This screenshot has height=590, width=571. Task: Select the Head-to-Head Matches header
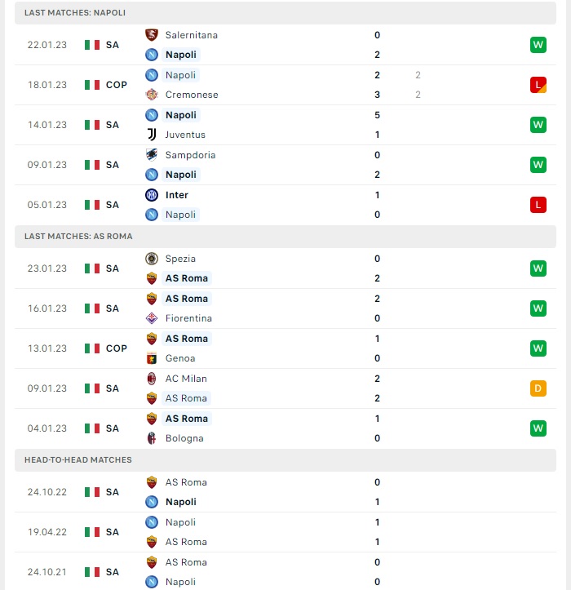pos(285,459)
